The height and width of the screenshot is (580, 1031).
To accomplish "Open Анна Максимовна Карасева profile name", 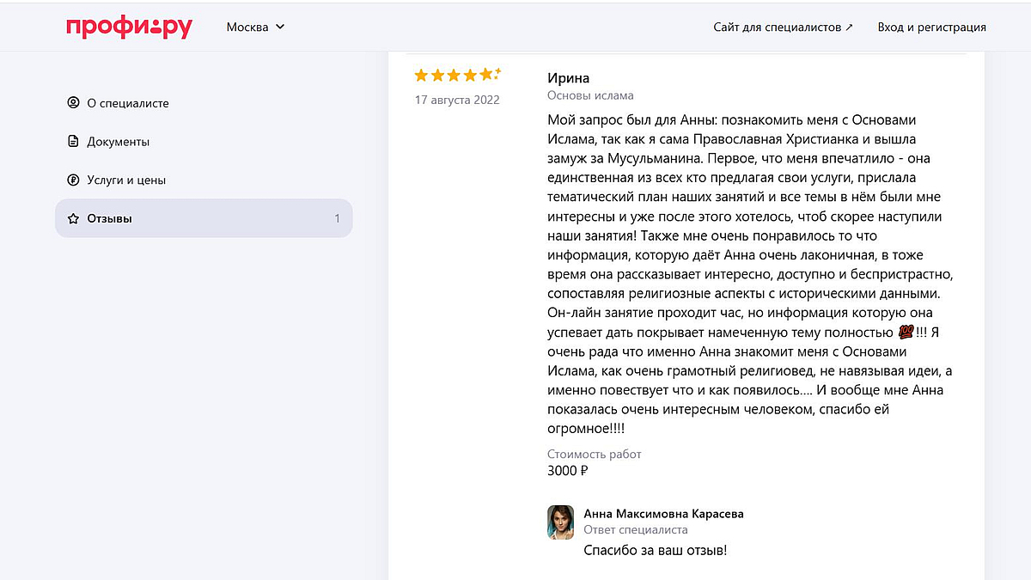I will coord(663,514).
